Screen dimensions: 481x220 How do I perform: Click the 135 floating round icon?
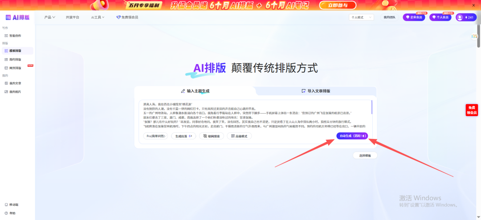[x=474, y=36]
